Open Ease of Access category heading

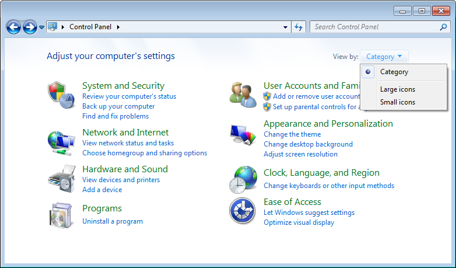click(x=292, y=202)
